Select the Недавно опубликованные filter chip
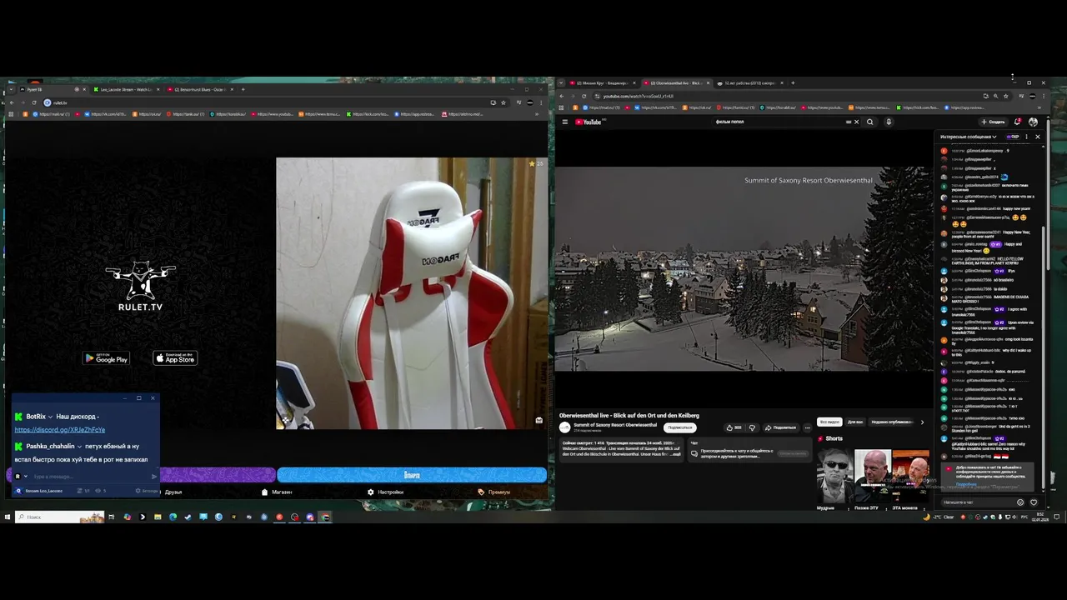1067x600 pixels. click(x=893, y=422)
